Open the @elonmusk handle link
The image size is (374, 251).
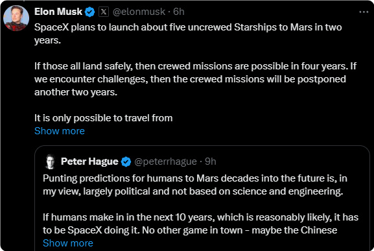click(x=139, y=12)
